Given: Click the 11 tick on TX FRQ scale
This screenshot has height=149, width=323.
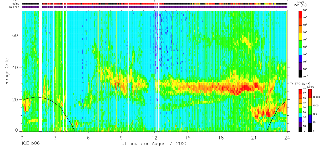Looking at the screenshot, I should coord(305,121).
